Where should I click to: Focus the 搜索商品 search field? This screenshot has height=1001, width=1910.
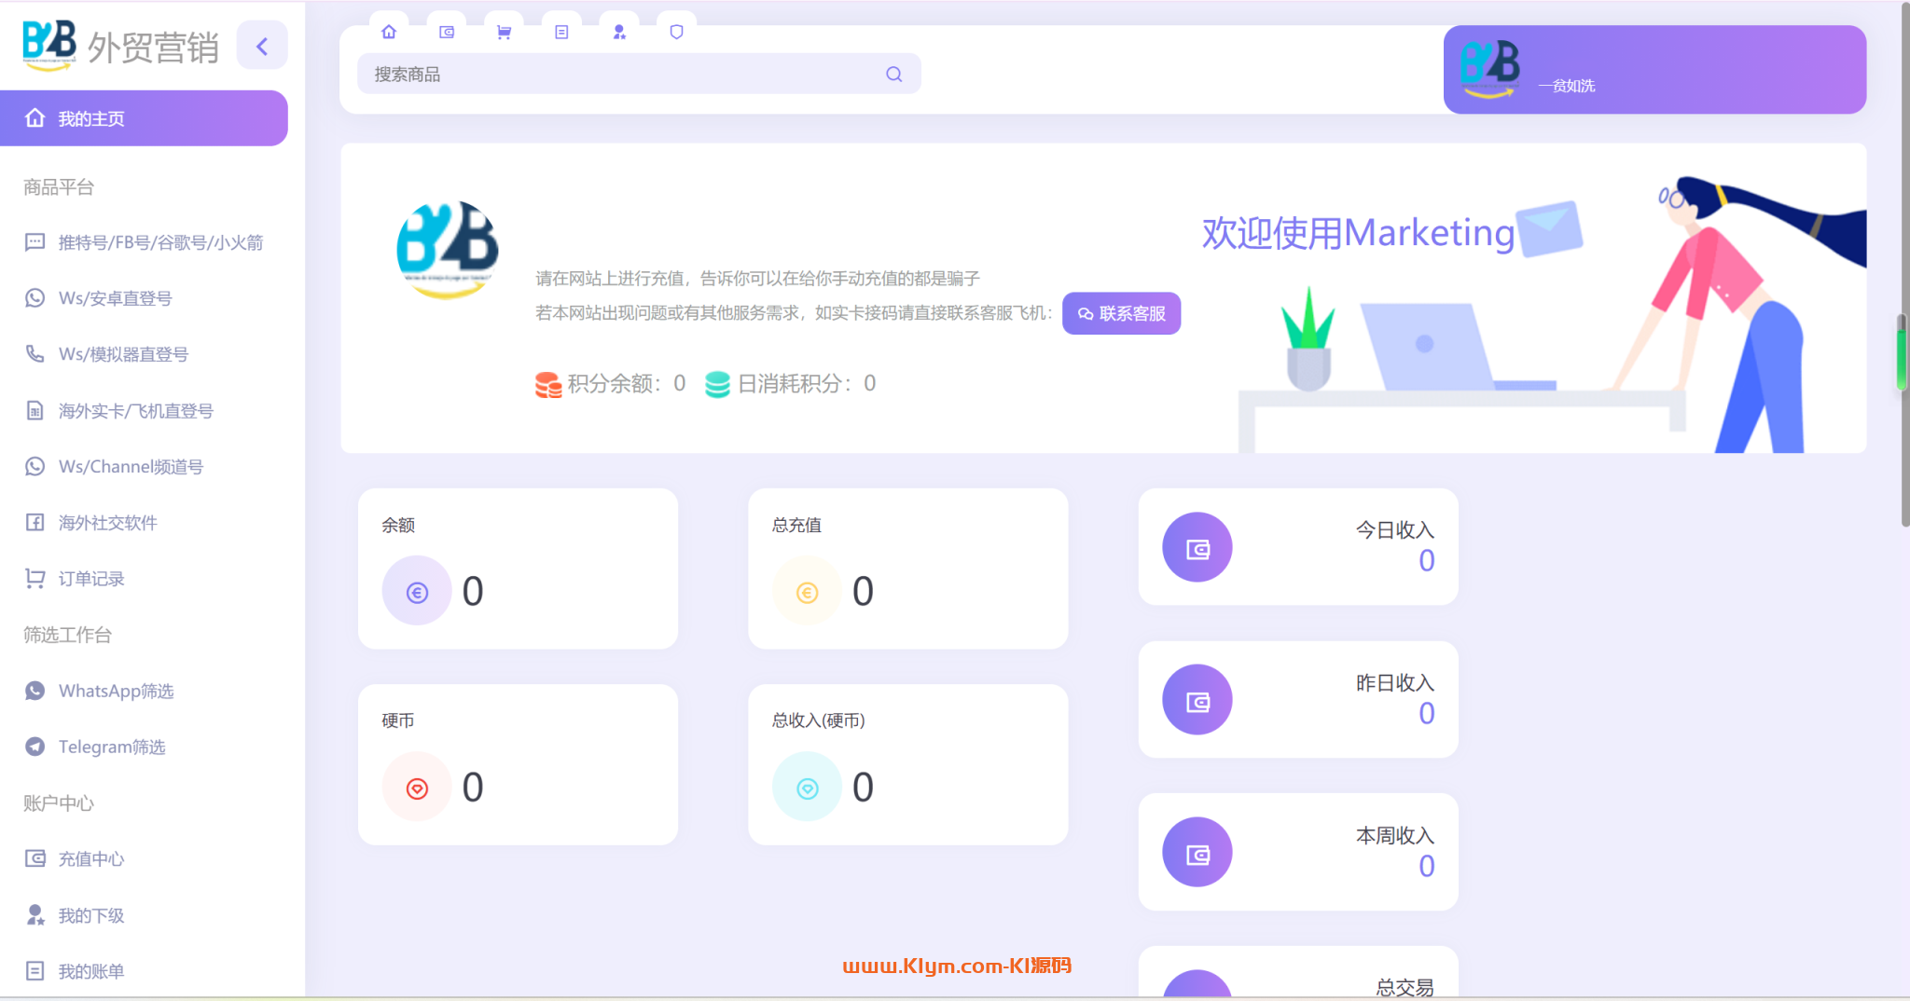click(x=639, y=75)
